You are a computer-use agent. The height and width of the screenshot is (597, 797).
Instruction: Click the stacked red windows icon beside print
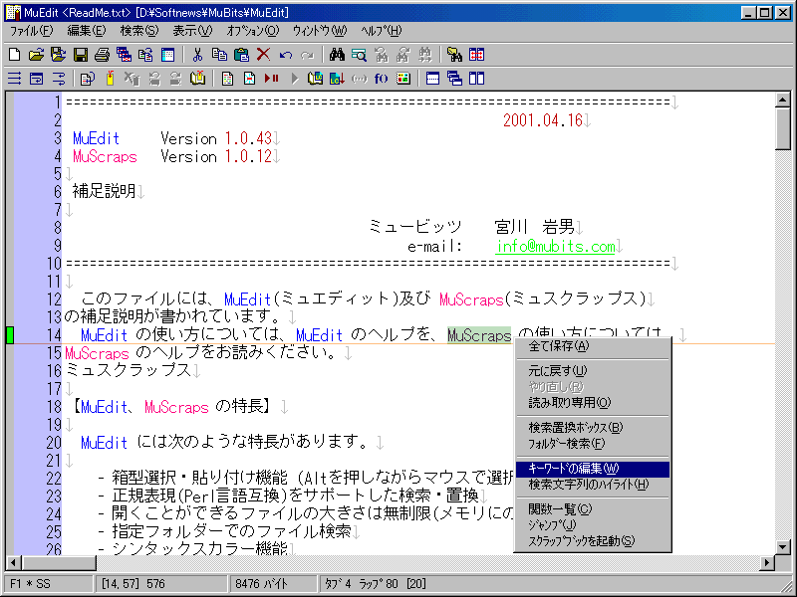[124, 55]
